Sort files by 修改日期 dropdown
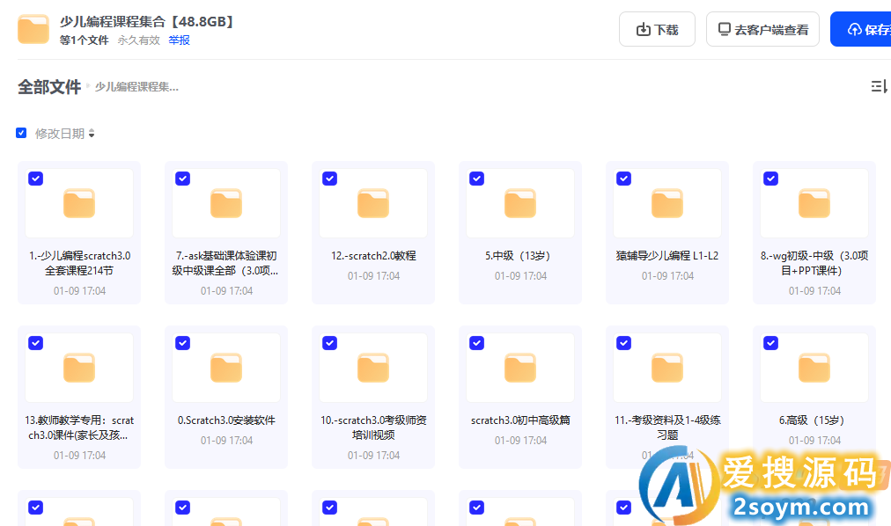891x526 pixels. point(65,134)
